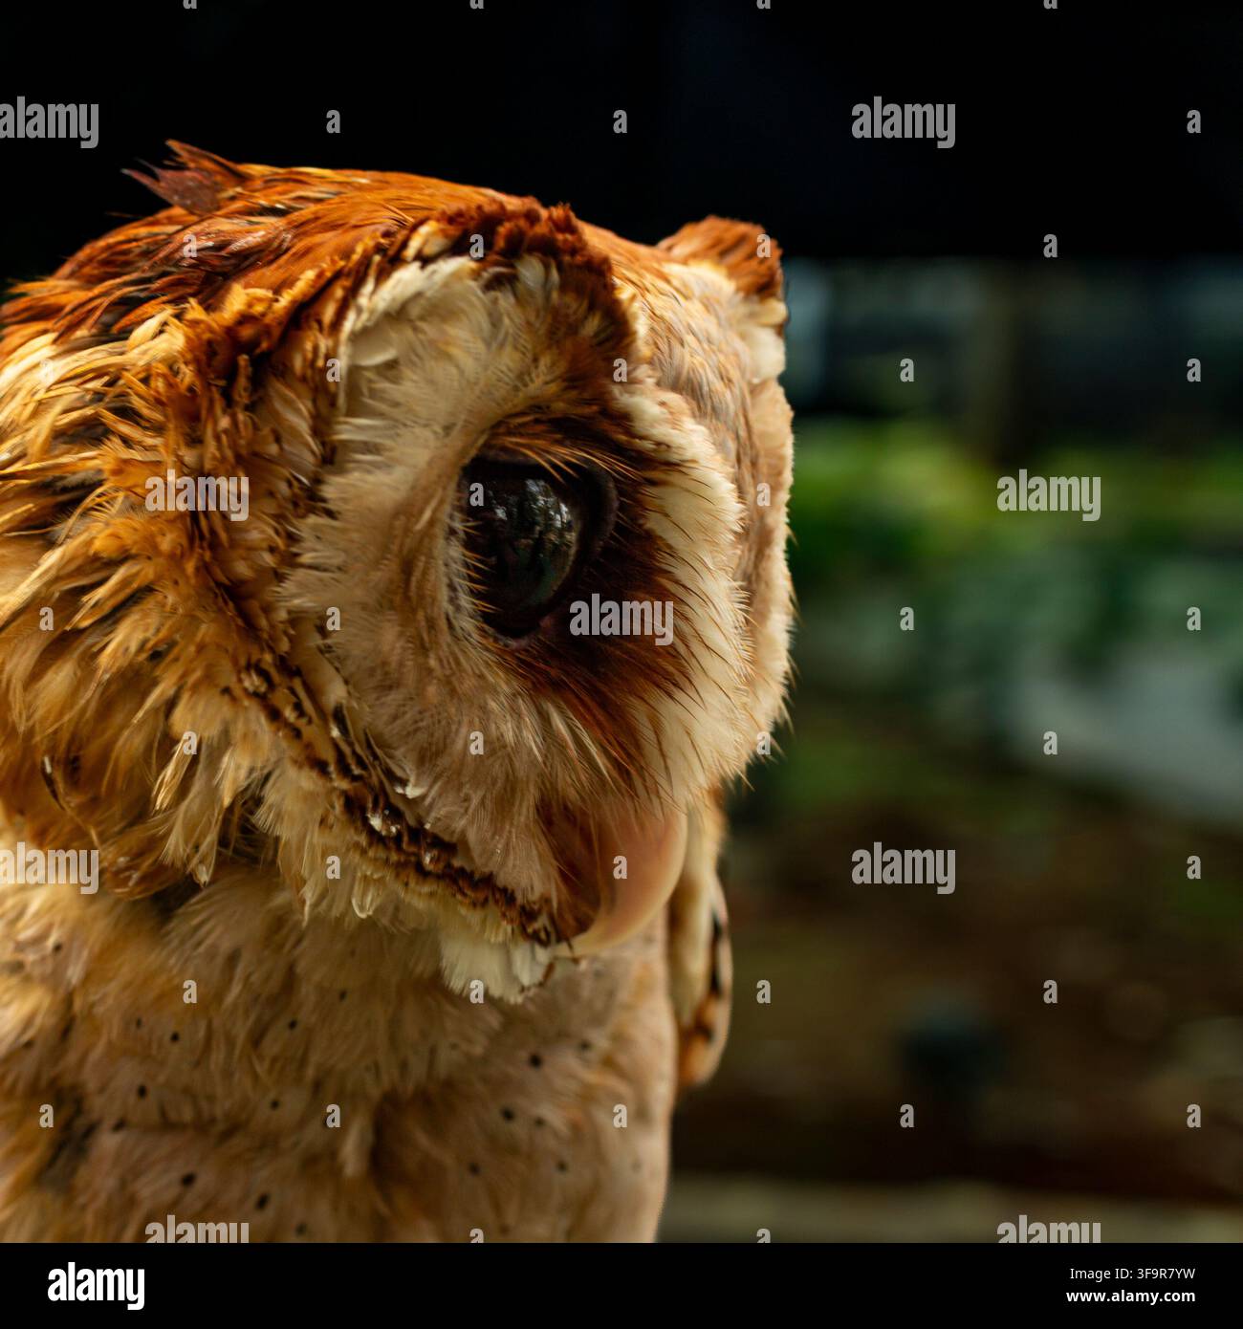Click the alamy logo in bottom bar
The height and width of the screenshot is (1329, 1243).
pyautogui.click(x=97, y=1284)
